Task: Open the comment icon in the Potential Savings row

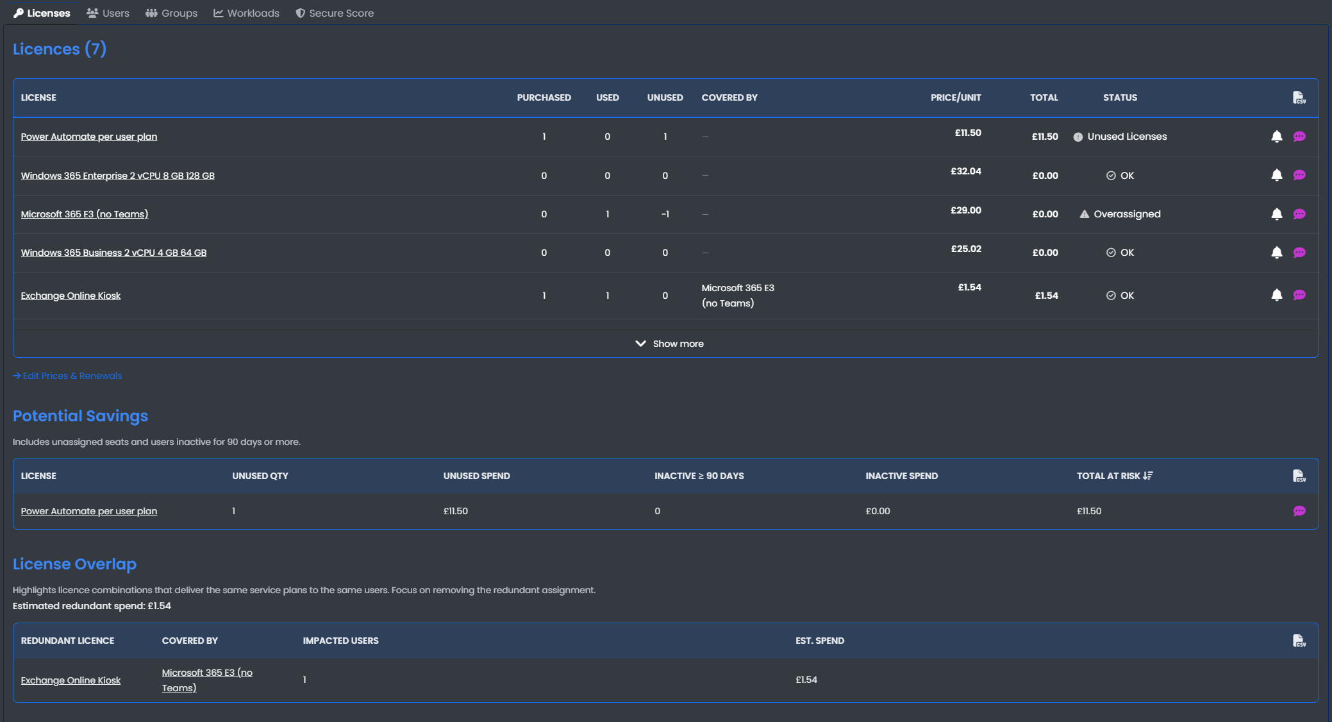Action: pyautogui.click(x=1299, y=511)
